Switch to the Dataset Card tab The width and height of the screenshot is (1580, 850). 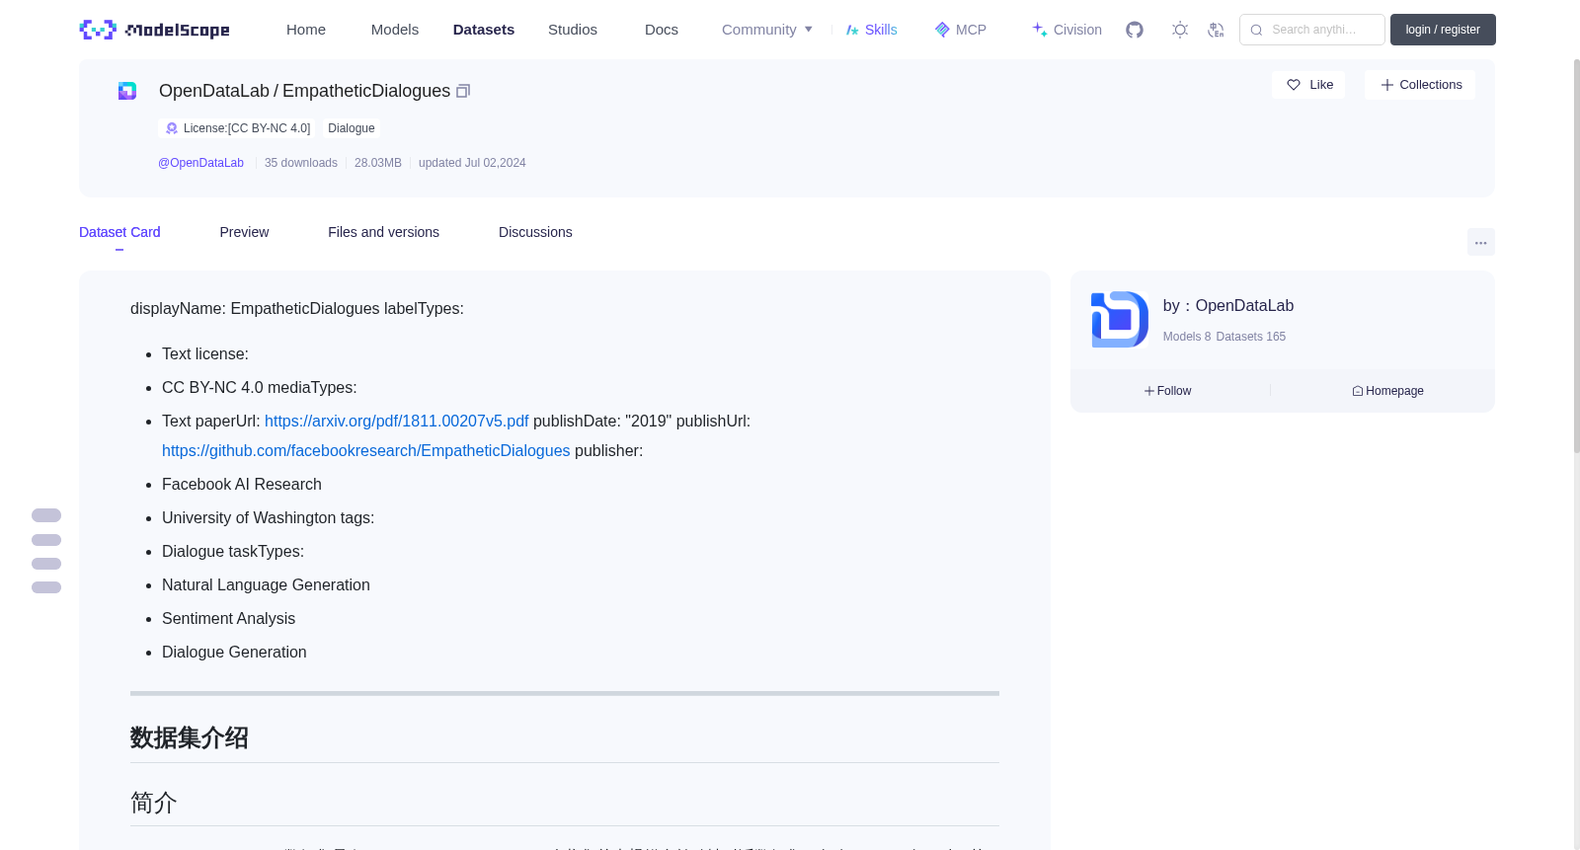click(119, 232)
